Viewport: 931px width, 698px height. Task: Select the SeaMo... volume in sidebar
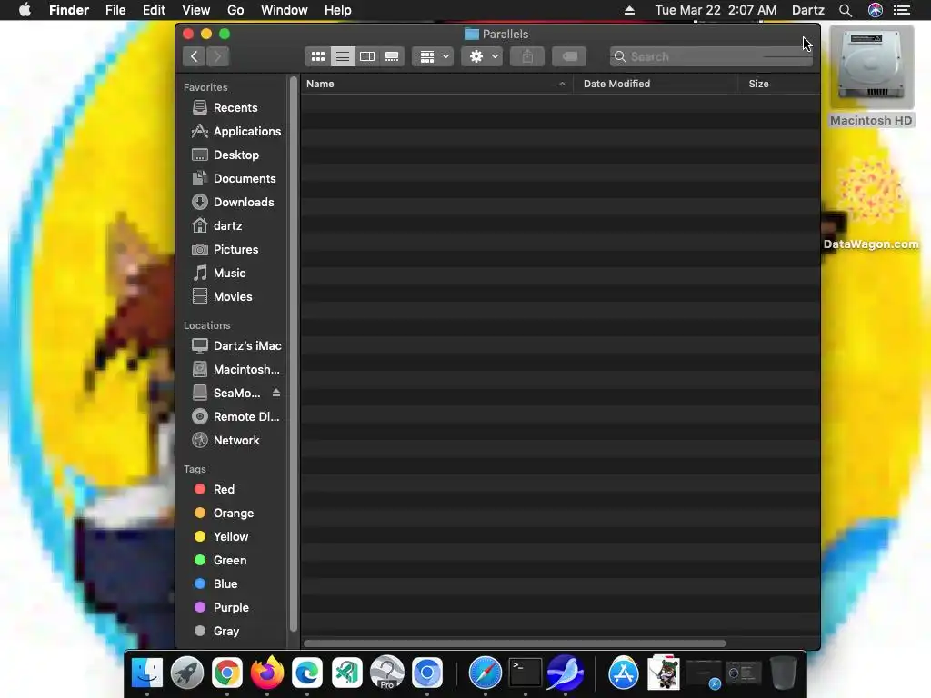tap(225, 393)
